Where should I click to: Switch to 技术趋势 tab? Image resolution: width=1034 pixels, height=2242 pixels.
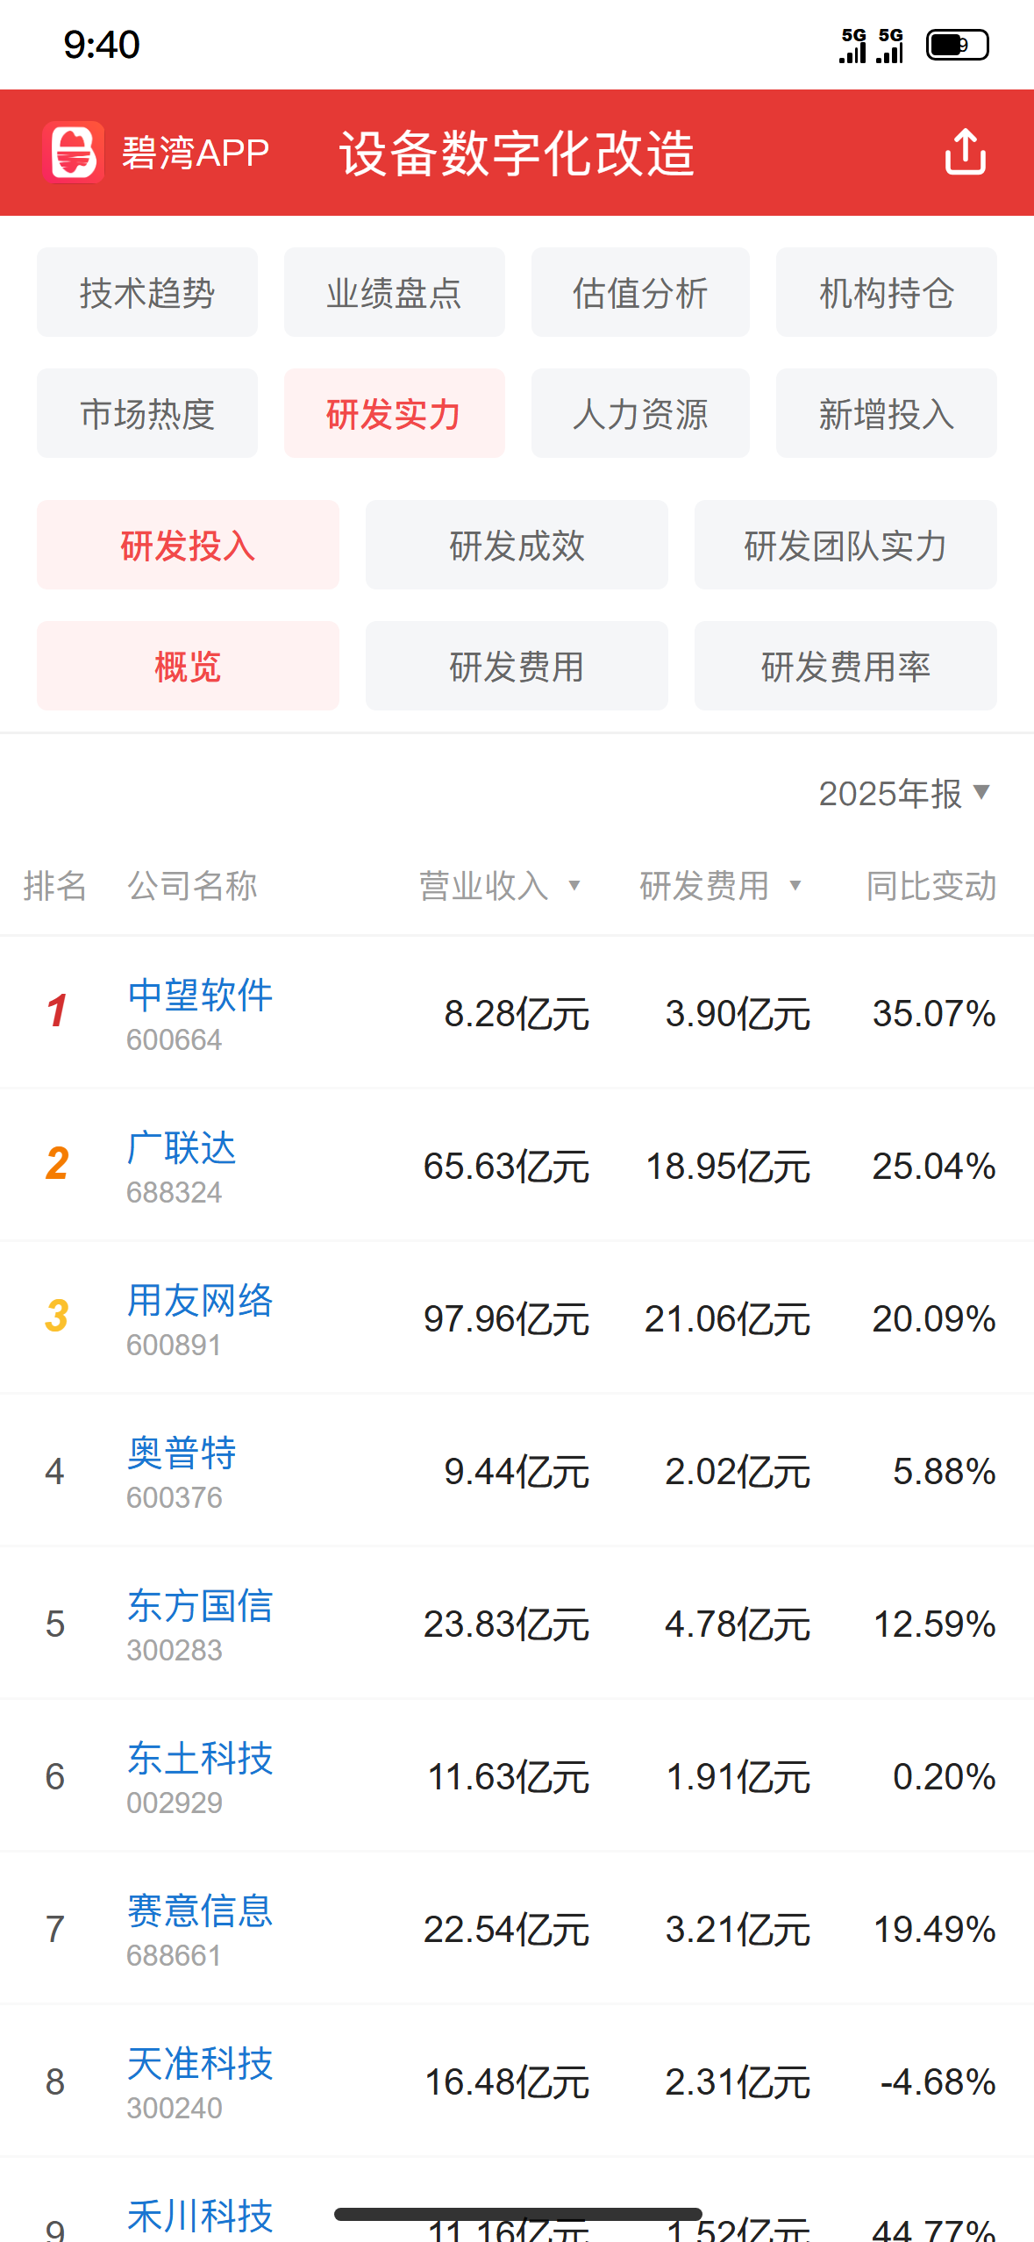pyautogui.click(x=147, y=292)
